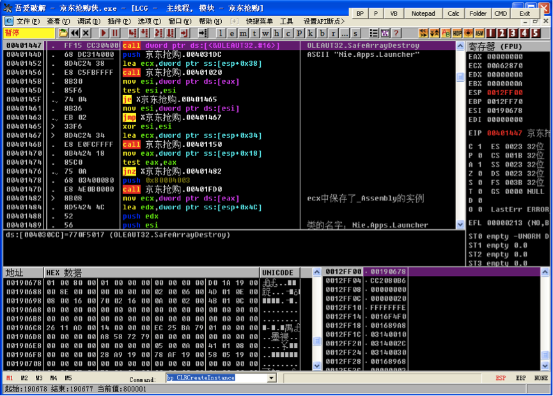This screenshot has width=553, height=396.
Task: Close the debugged program with X icon
Action: point(86,33)
